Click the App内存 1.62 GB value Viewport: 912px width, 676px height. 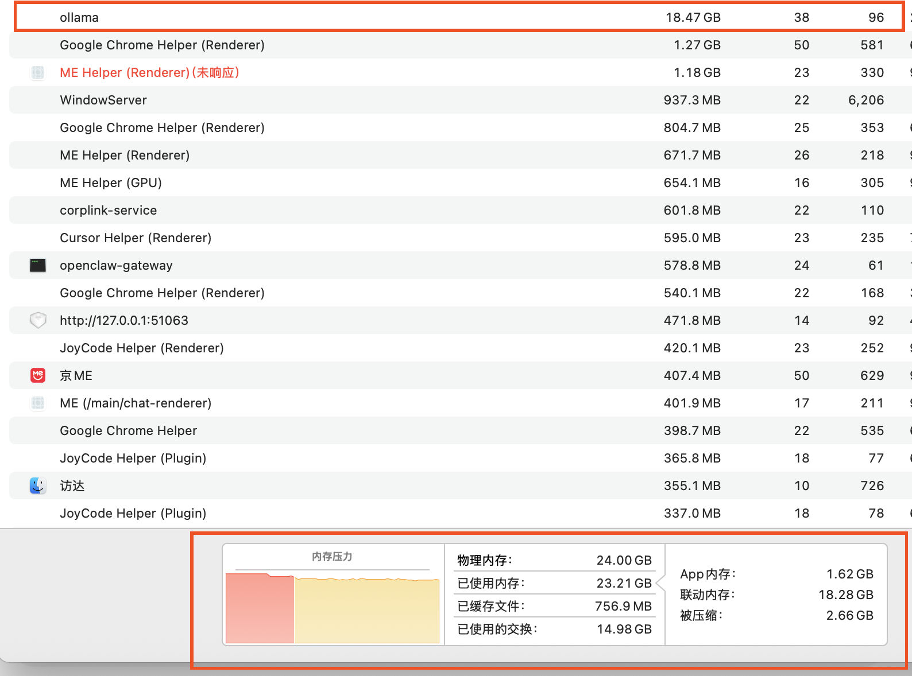pyautogui.click(x=850, y=574)
